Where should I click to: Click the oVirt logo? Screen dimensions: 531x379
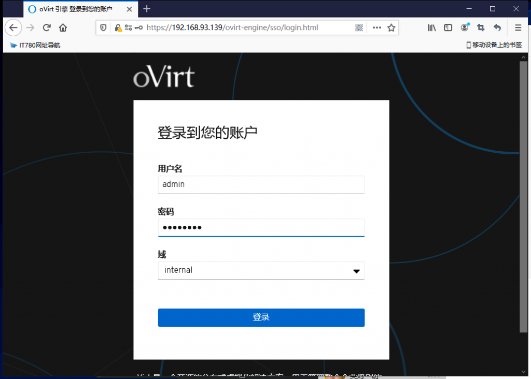[164, 77]
